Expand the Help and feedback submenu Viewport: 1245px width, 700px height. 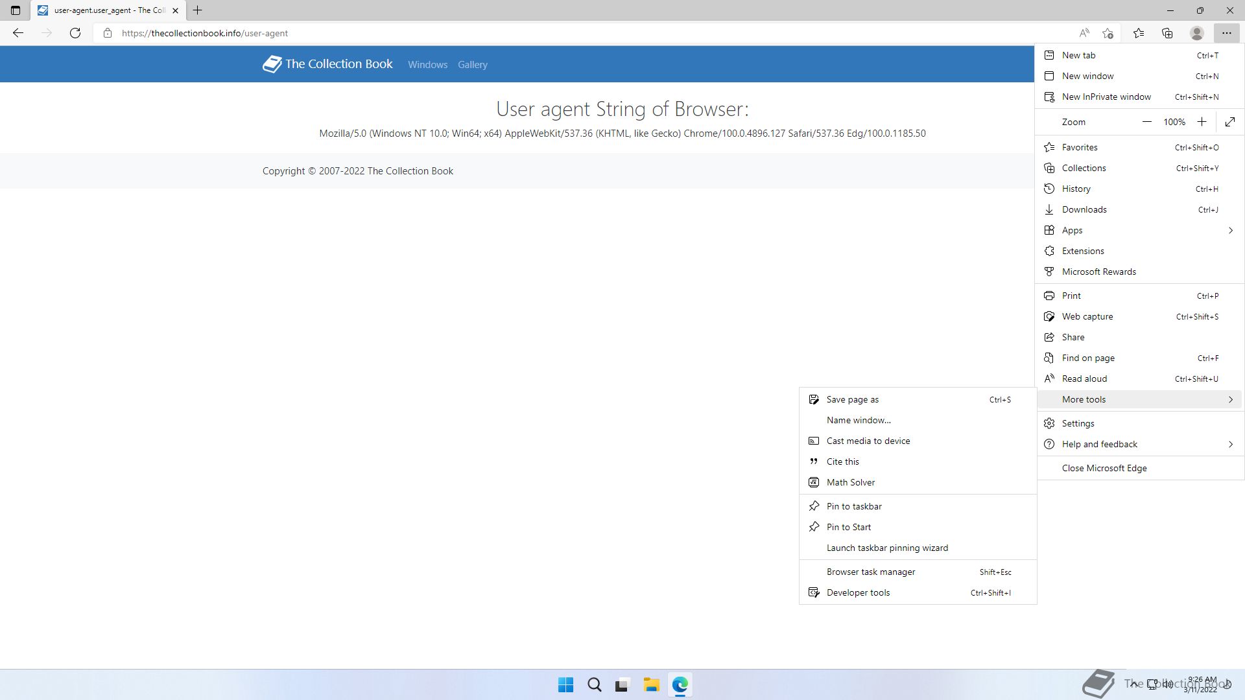pyautogui.click(x=1139, y=444)
